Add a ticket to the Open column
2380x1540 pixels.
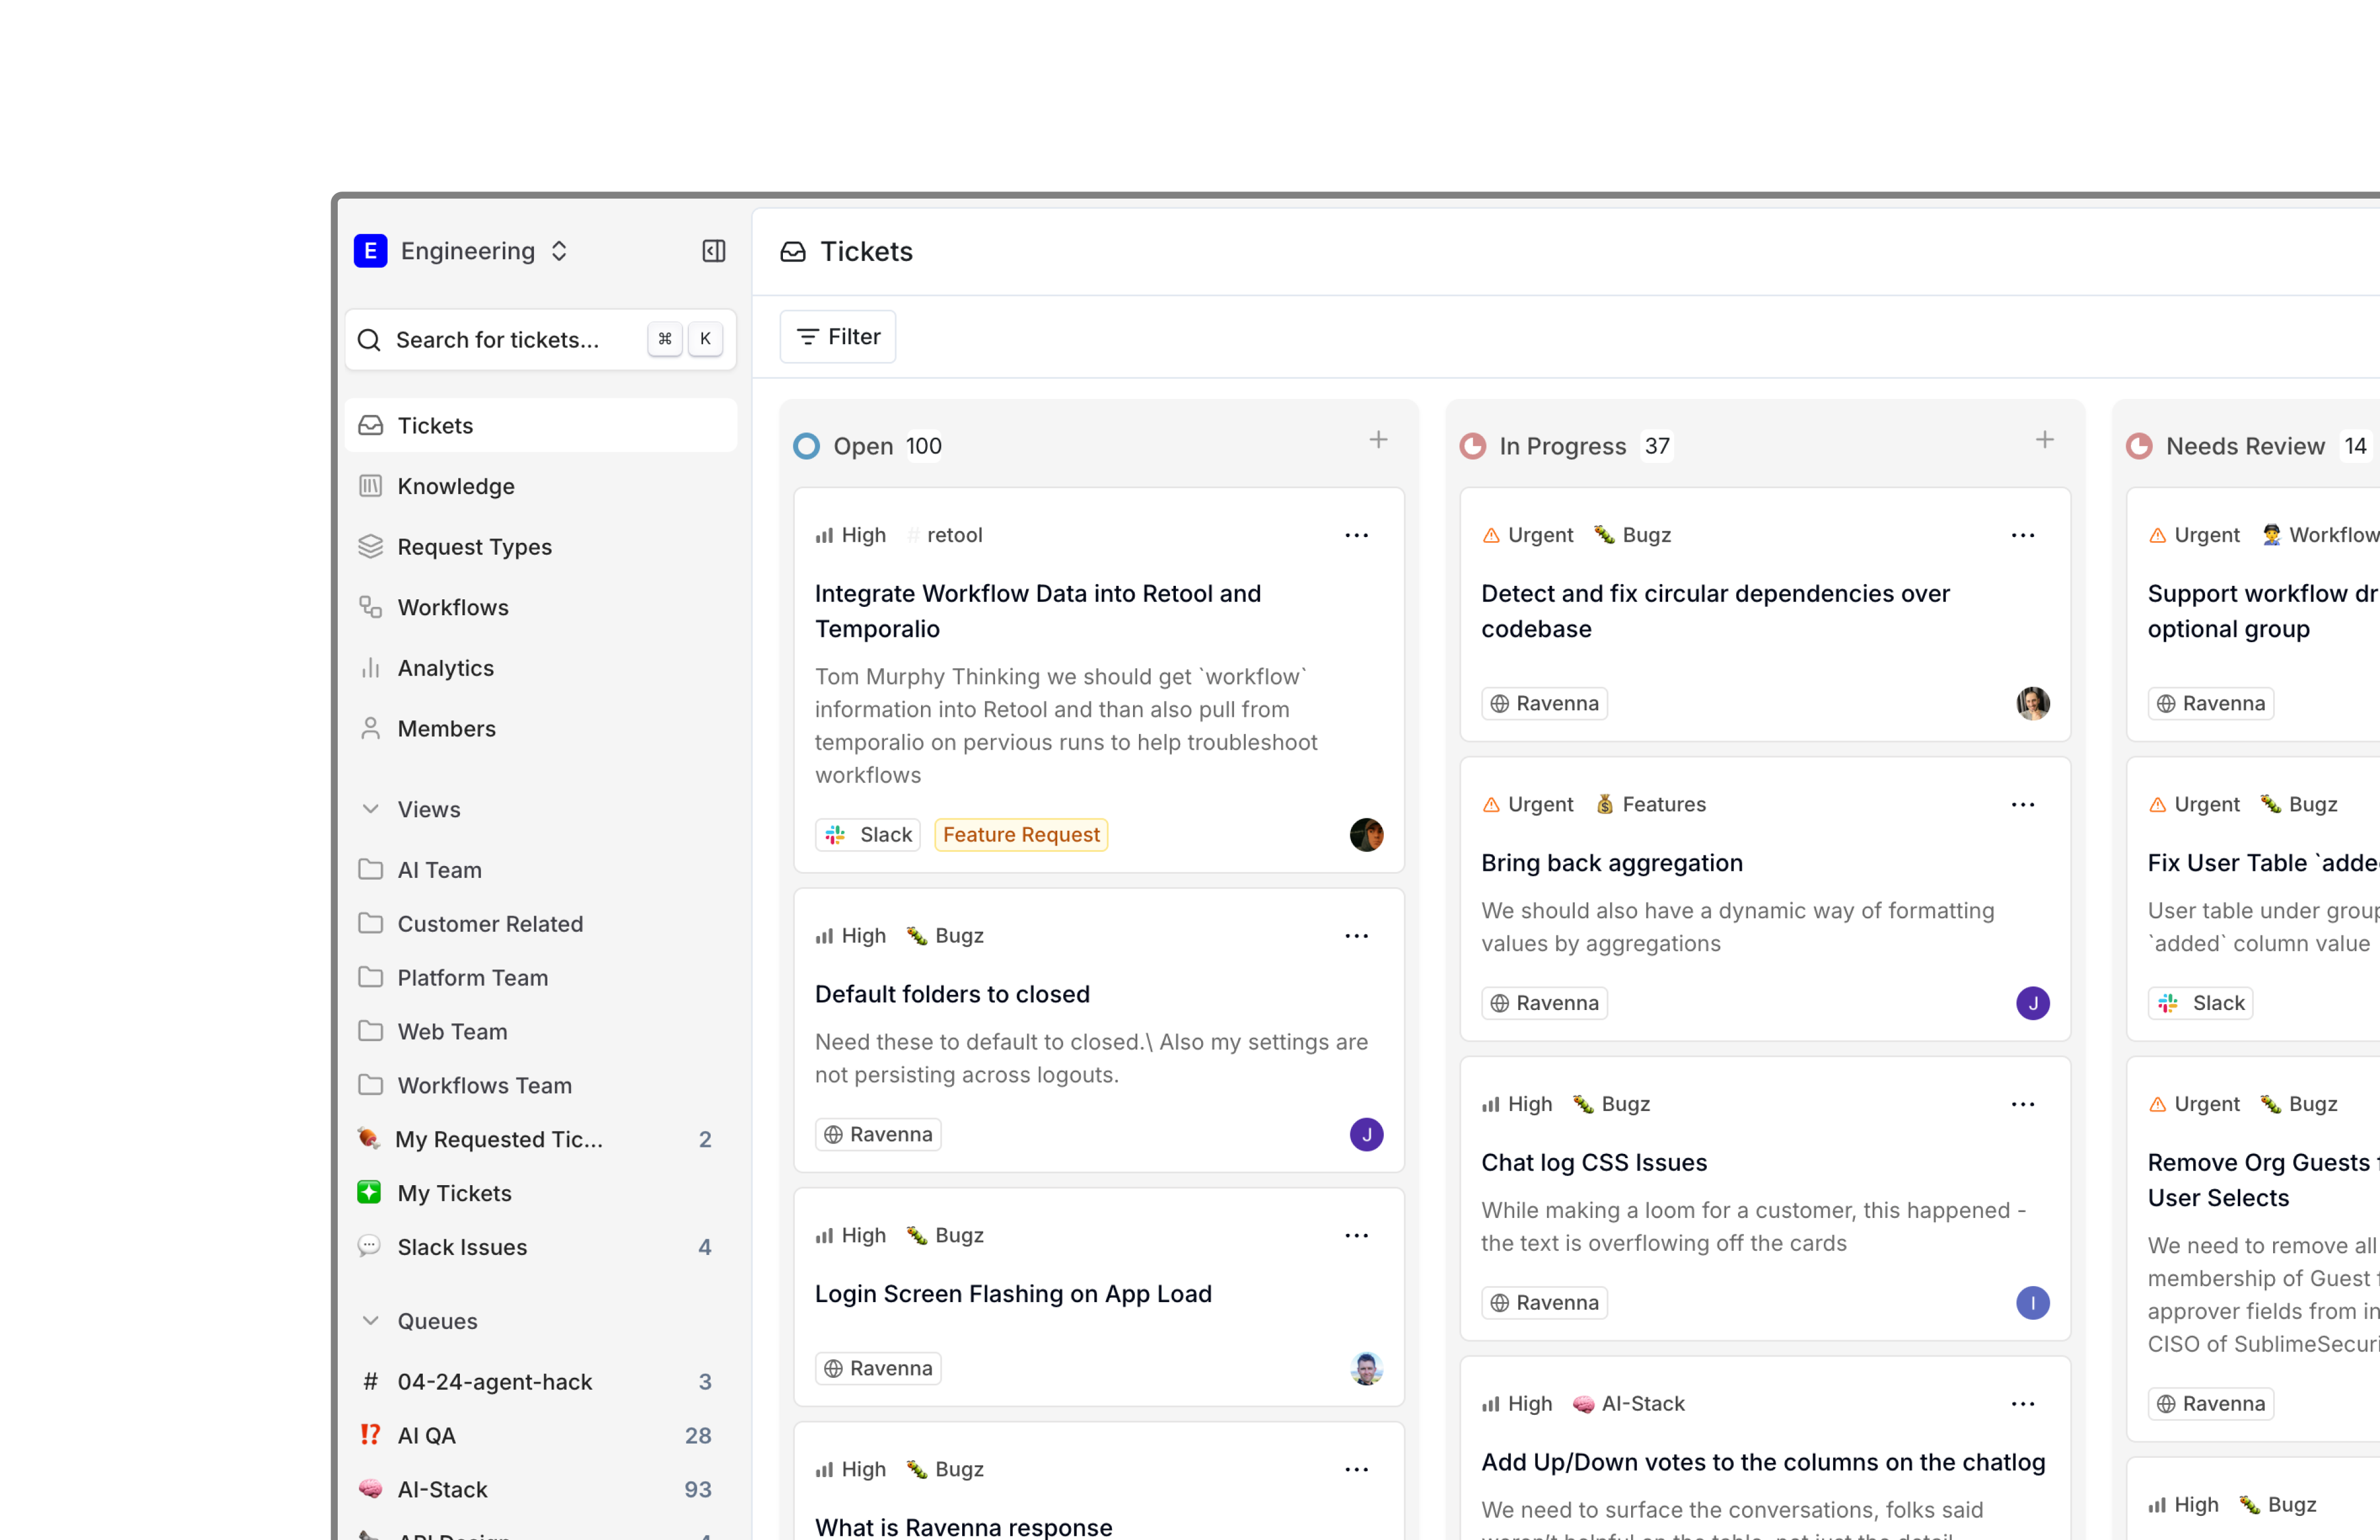pos(1379,440)
